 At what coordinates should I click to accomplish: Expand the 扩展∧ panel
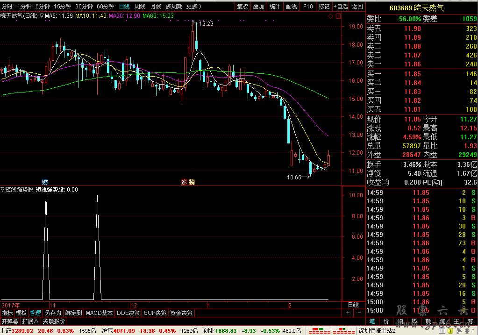[x=30, y=321]
